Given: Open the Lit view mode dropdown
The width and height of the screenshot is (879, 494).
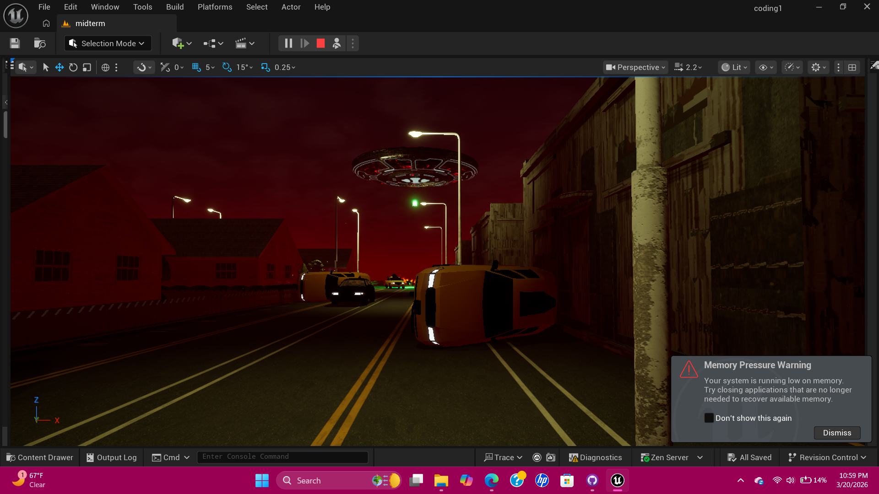Looking at the screenshot, I should coord(734,67).
